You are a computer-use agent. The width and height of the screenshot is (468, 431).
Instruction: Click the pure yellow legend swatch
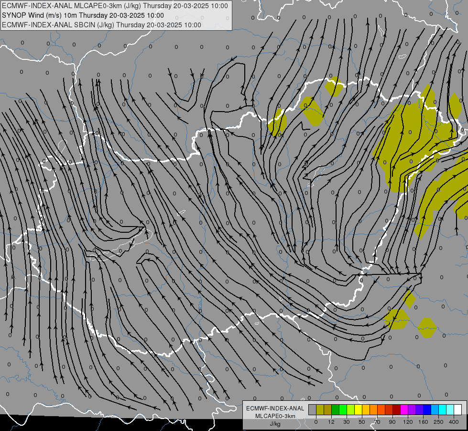(358, 409)
